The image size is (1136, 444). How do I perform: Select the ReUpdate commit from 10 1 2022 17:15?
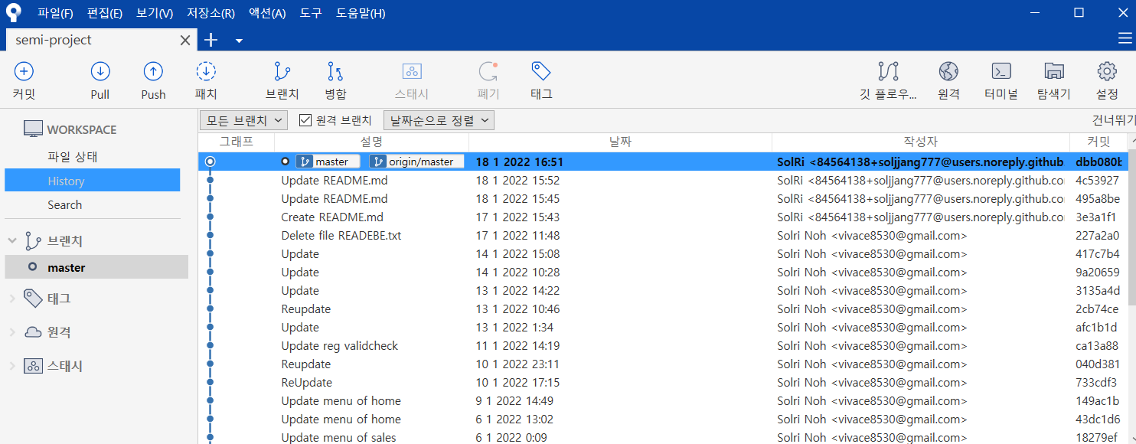coord(663,382)
